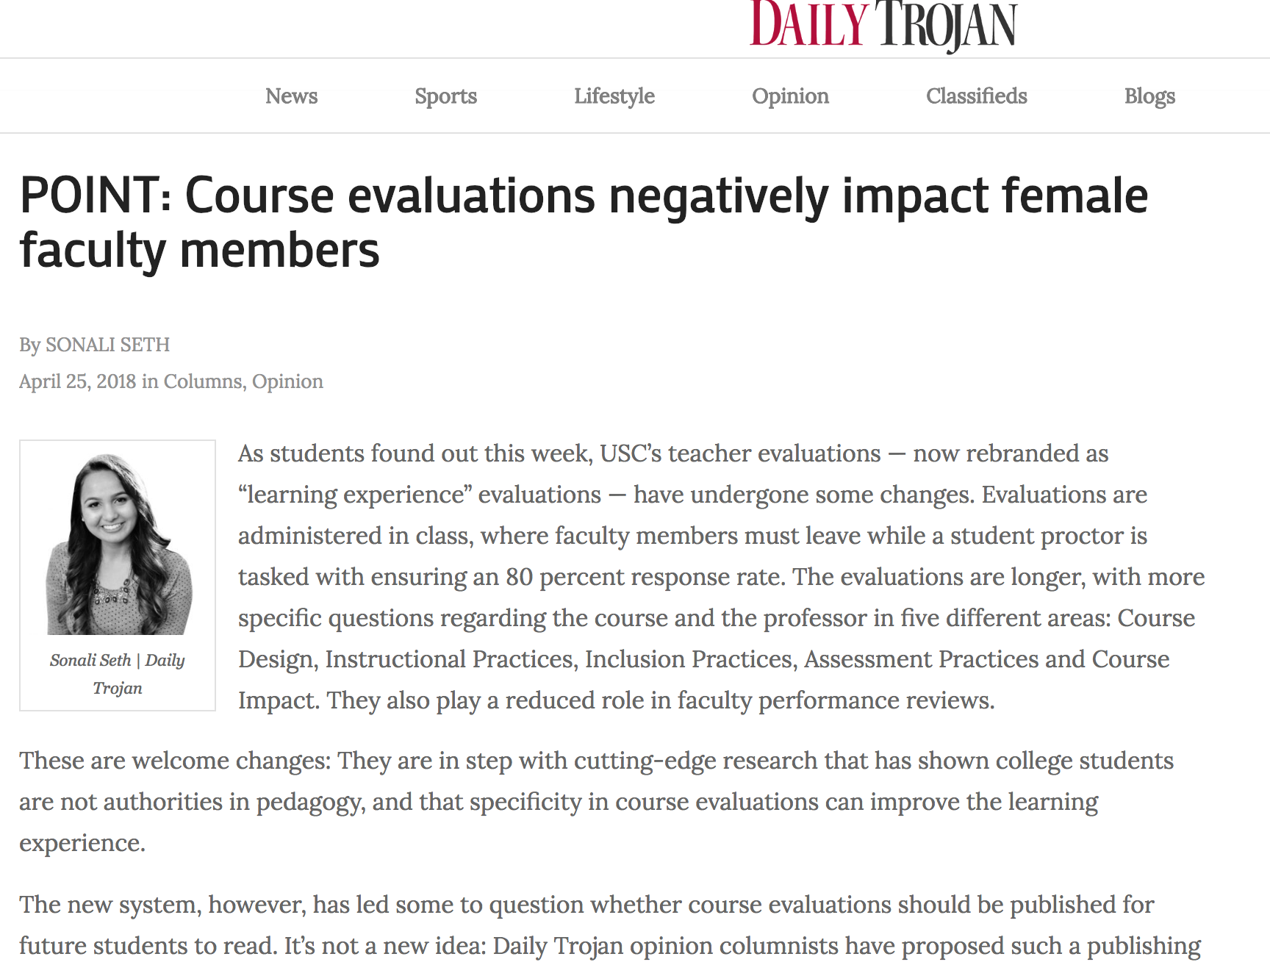The width and height of the screenshot is (1270, 976).
Task: Click the article headline about course evaluations
Action: 584,223
